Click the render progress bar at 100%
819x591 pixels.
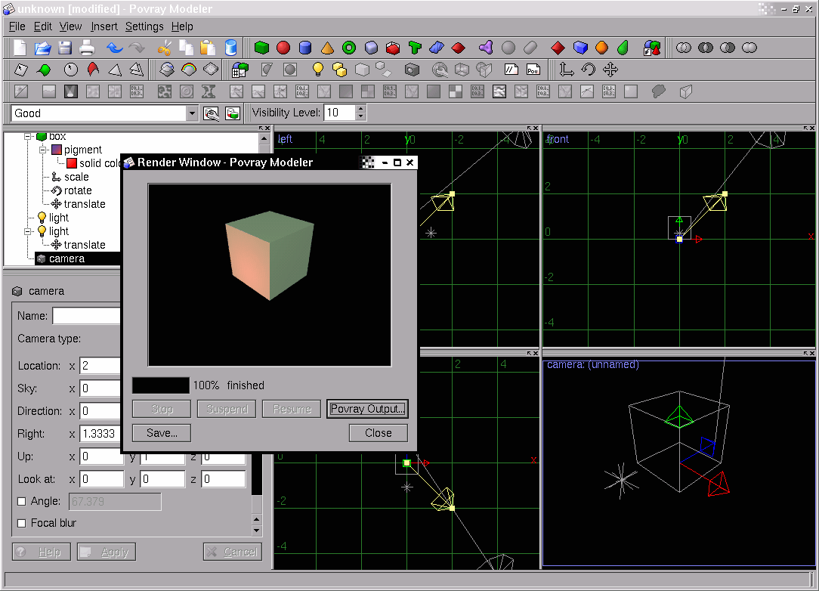(161, 385)
